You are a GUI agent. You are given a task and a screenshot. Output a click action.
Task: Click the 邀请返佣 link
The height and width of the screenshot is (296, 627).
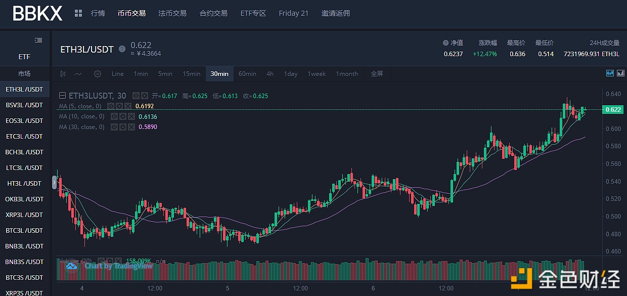pos(336,13)
